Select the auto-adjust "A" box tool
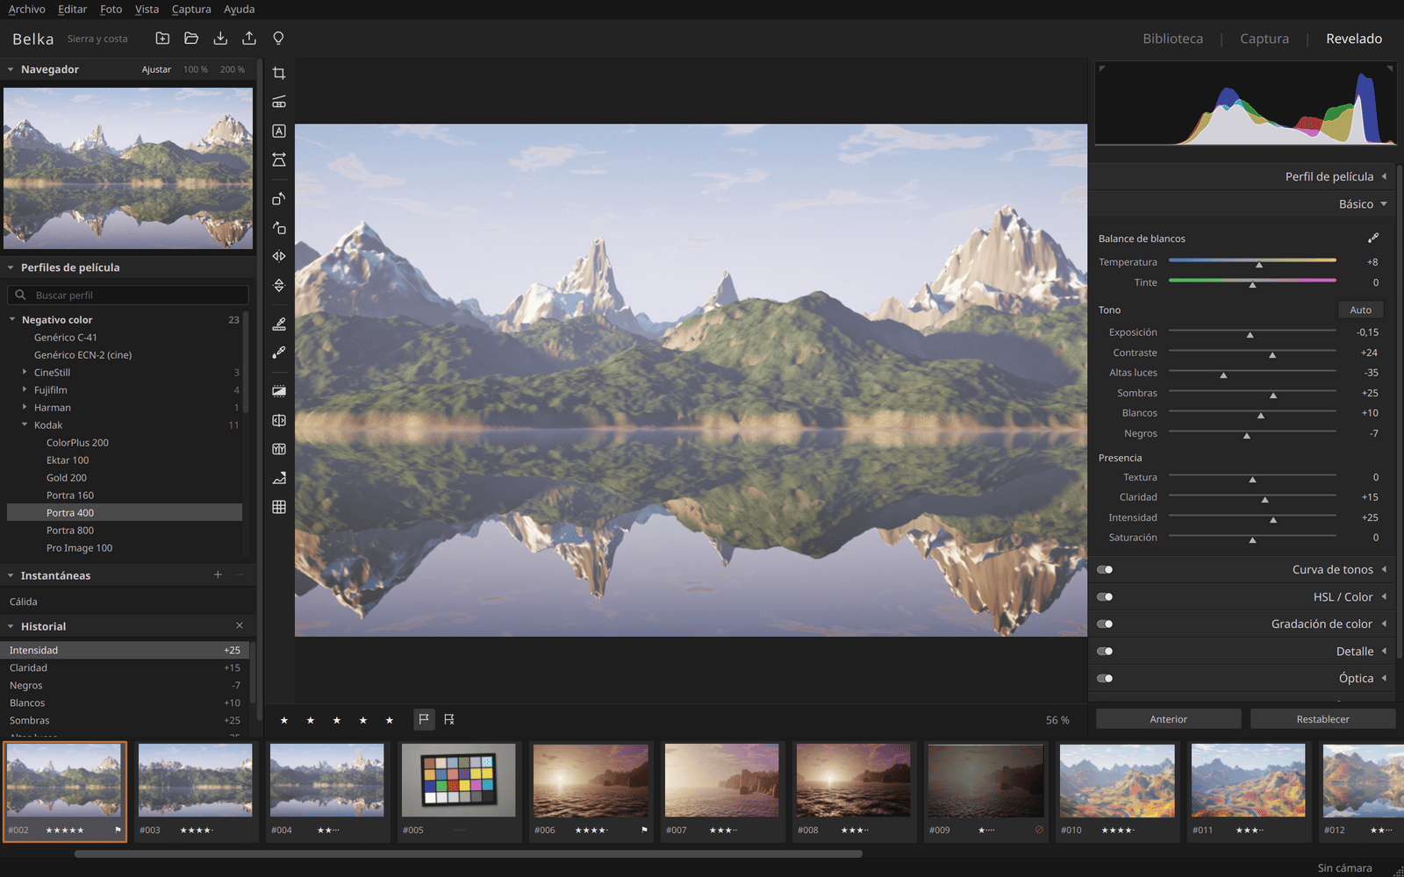The image size is (1404, 877). (x=279, y=131)
